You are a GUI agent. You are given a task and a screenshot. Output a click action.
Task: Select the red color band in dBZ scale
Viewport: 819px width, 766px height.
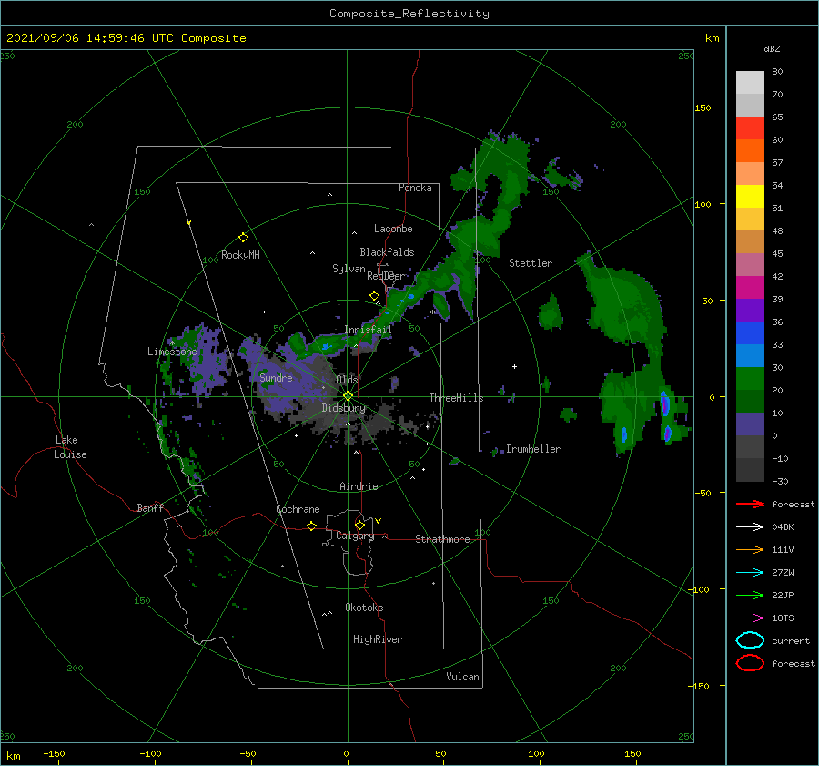pos(750,128)
